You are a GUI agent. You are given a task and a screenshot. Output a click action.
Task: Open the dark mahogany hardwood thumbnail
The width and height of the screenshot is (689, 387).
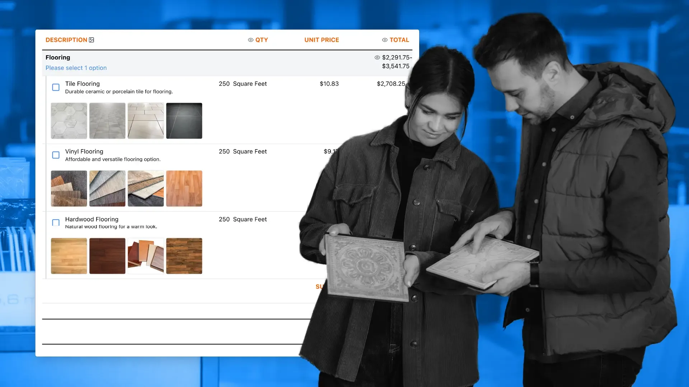point(107,256)
